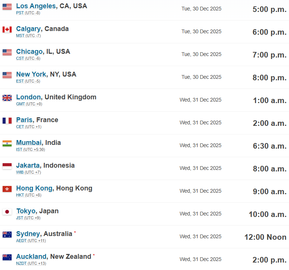289x270 pixels.
Task: Open the Hong Kong city link
Action: click(34, 188)
